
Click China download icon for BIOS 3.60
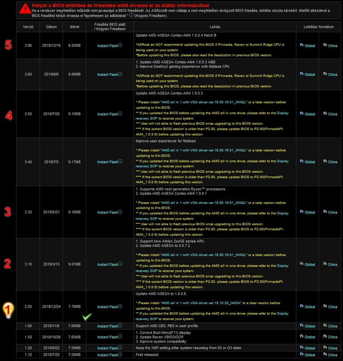click(325, 74)
